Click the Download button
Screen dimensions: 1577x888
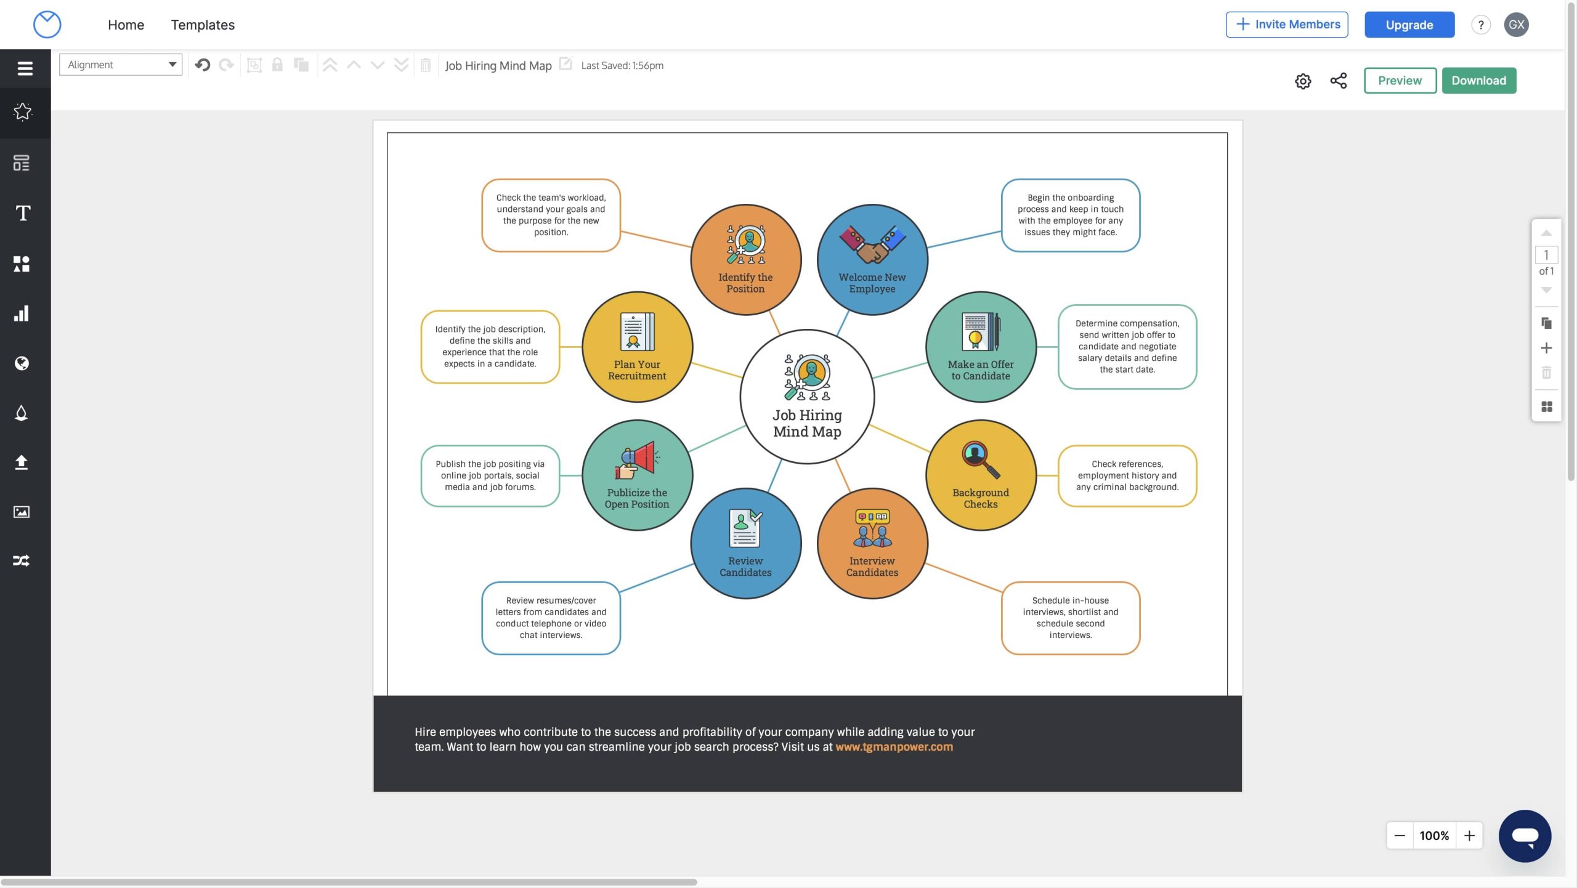(1478, 81)
